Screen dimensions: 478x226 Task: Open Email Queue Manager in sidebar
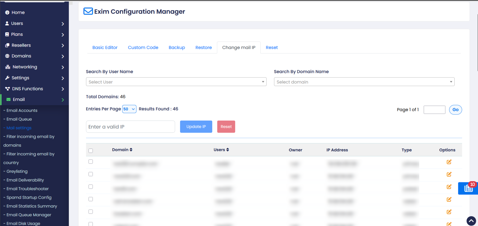tap(29, 215)
